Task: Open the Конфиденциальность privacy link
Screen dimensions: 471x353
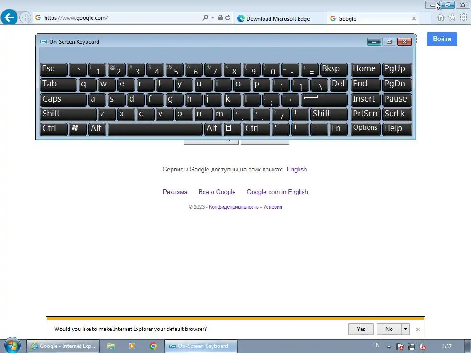Action: tap(234, 207)
